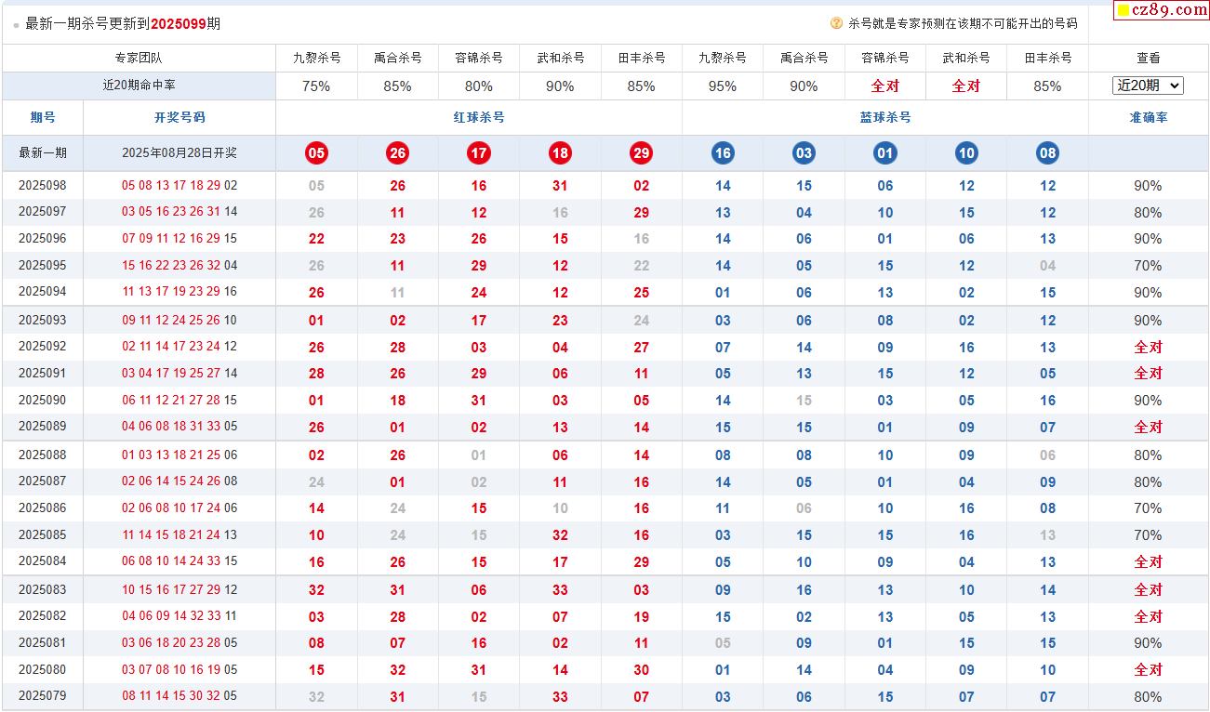Select red ball 26 in latest period row
The height and width of the screenshot is (712, 1210).
[397, 153]
